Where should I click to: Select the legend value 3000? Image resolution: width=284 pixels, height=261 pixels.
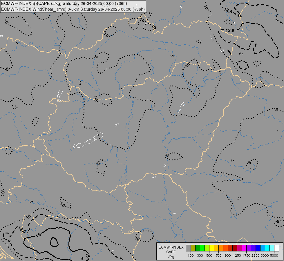coord(265,255)
